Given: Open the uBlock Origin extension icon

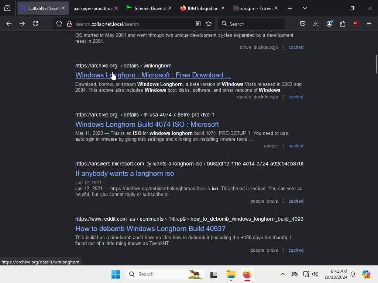Looking at the screenshot, I should (356, 24).
